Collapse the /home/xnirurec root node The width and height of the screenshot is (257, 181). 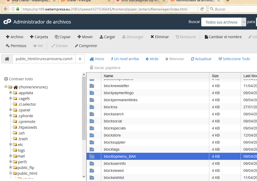pyautogui.click(x=6, y=87)
